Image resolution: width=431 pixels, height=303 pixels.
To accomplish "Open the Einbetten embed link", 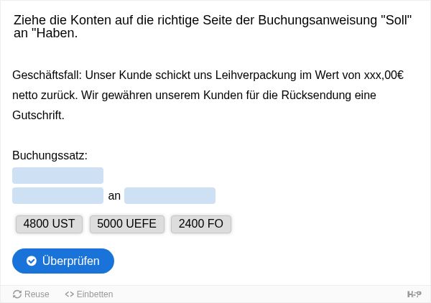I will tap(89, 294).
